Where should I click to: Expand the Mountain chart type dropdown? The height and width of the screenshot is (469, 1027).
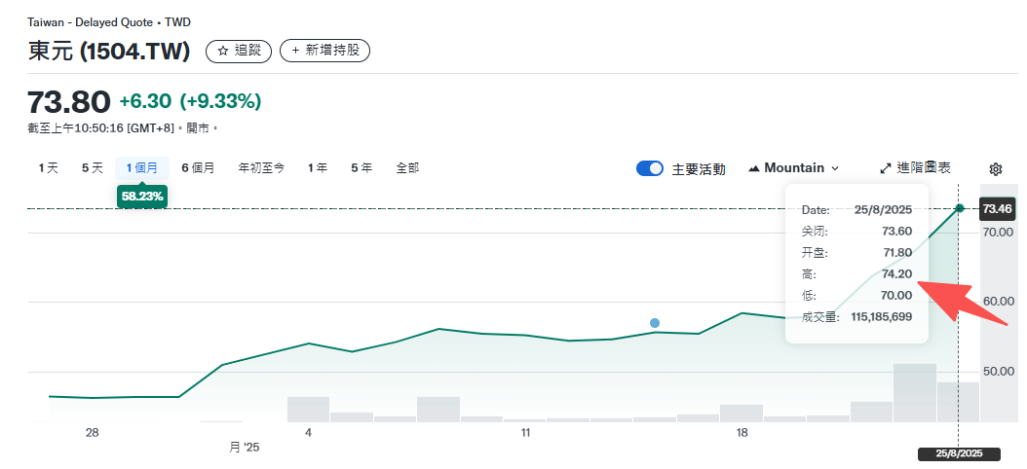(x=794, y=168)
